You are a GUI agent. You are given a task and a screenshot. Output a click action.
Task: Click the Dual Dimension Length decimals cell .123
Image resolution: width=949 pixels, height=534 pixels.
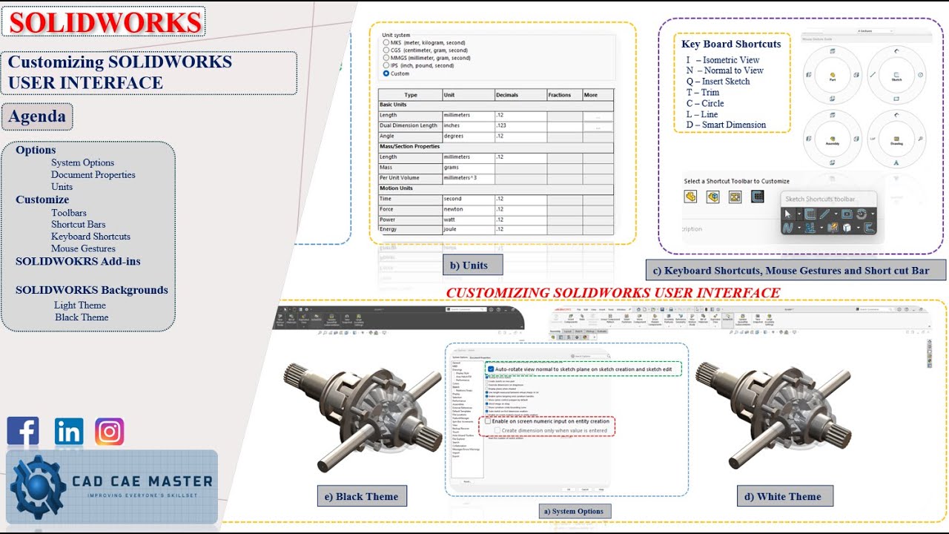520,125
